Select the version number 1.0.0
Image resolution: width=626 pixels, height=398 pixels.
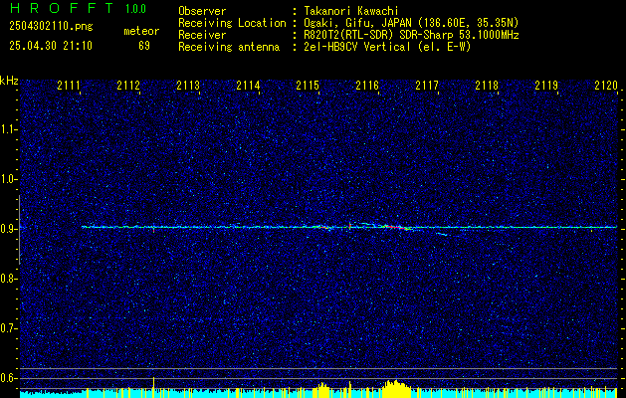135,9
